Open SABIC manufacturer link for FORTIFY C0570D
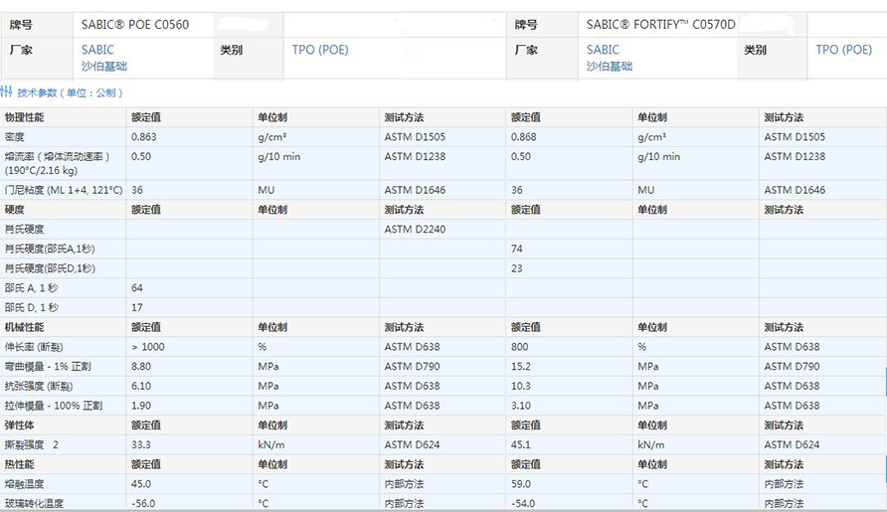The width and height of the screenshot is (887, 512). coord(603,50)
